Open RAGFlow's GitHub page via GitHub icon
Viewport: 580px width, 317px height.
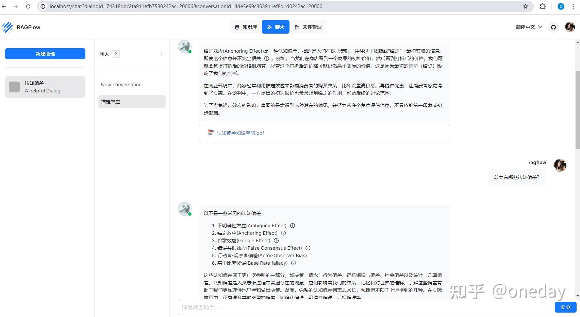coord(553,27)
